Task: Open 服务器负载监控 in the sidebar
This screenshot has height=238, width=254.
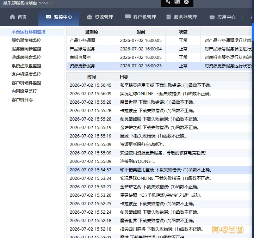Action: pyautogui.click(x=26, y=40)
